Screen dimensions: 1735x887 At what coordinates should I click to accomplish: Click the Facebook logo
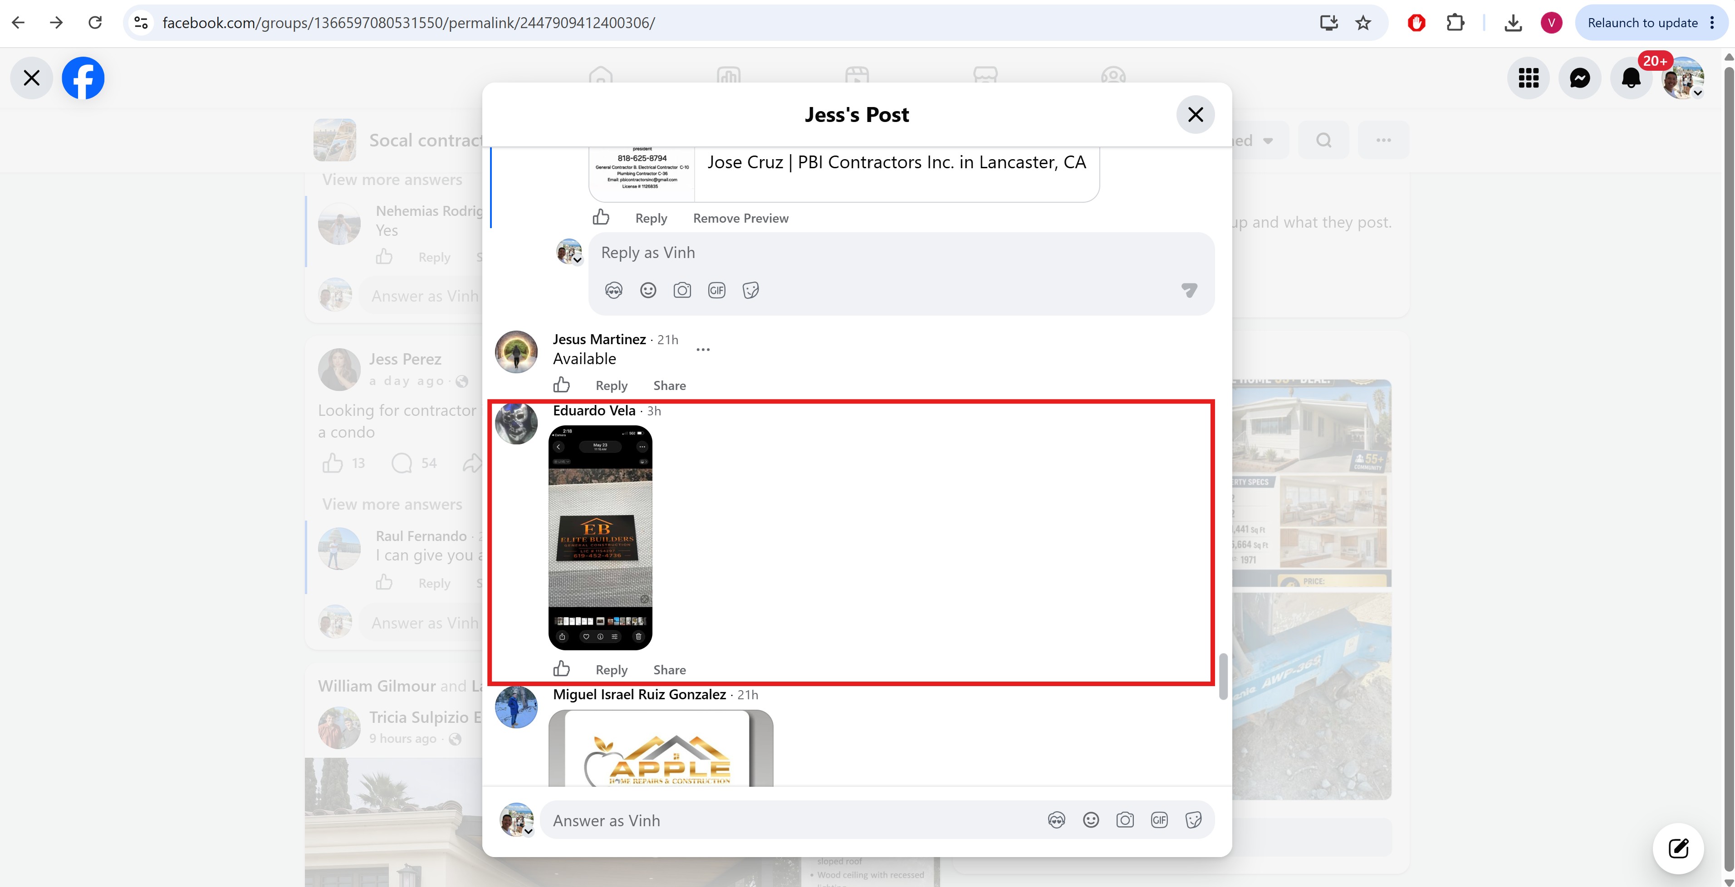click(x=83, y=78)
